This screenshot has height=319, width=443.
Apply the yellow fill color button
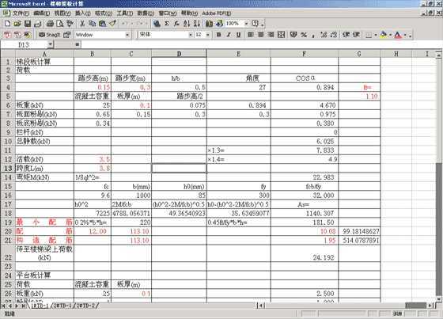384,35
